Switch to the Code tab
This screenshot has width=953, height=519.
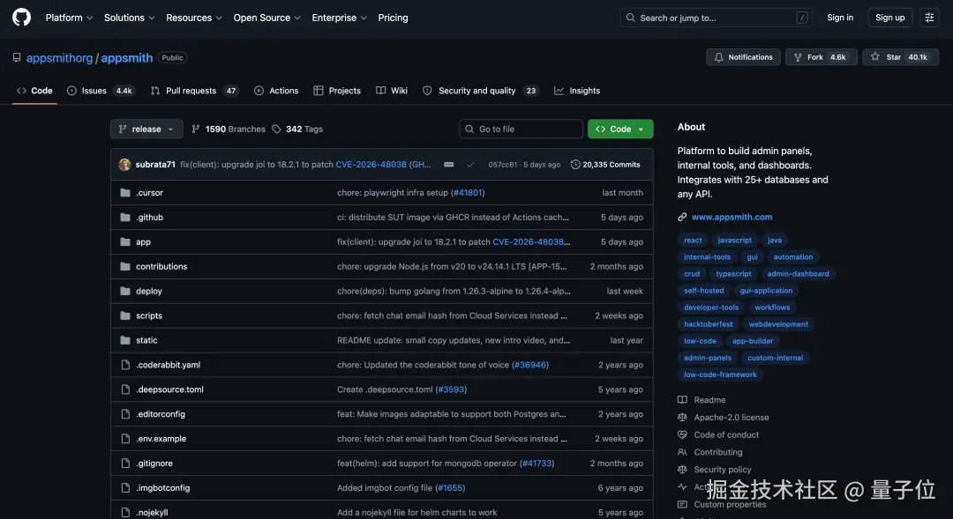click(x=34, y=91)
